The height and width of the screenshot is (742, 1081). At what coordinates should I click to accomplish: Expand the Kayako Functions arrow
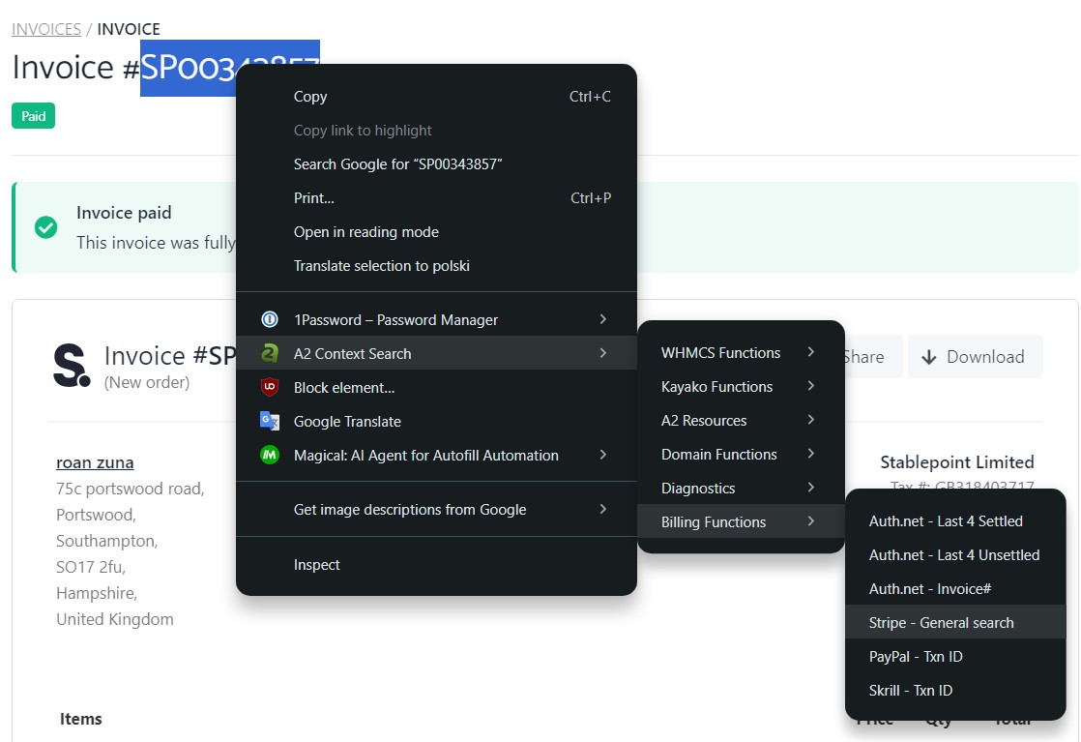pos(811,385)
